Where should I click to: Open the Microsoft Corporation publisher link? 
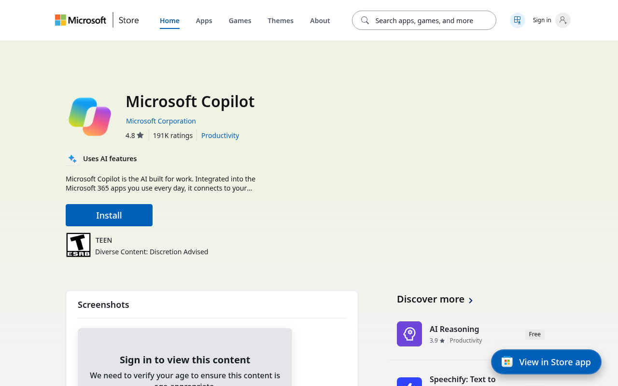(161, 121)
